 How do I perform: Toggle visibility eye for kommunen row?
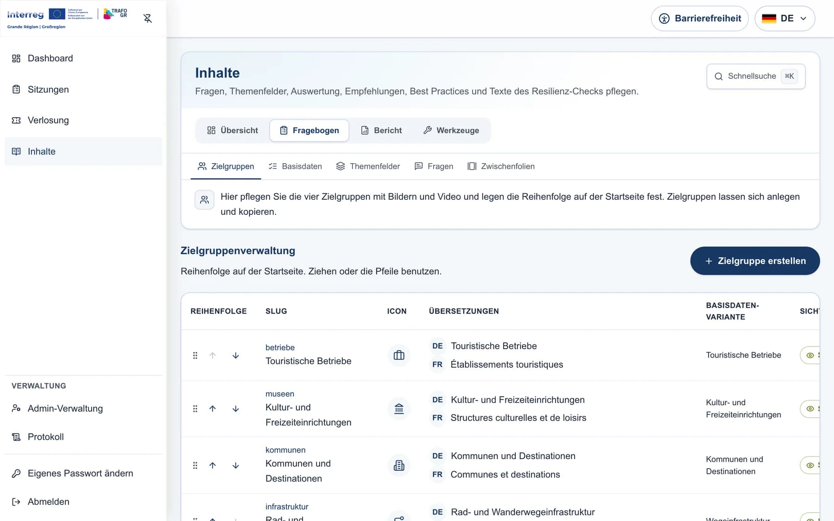pyautogui.click(x=810, y=465)
